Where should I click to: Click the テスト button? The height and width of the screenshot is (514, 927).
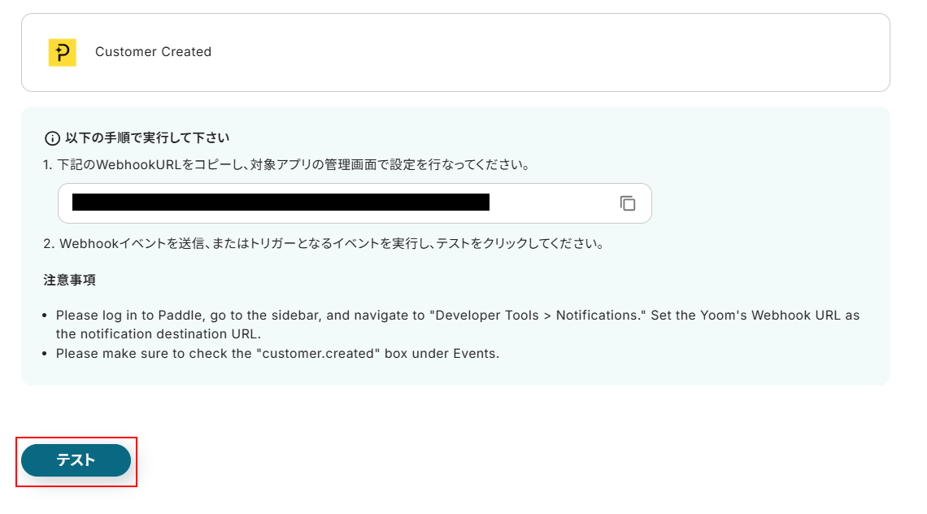click(76, 460)
